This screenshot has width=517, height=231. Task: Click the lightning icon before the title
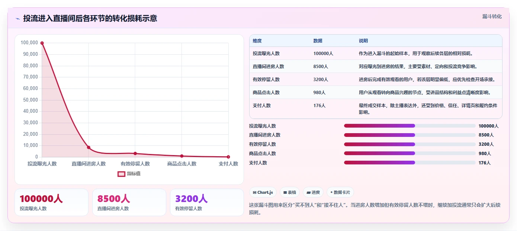coord(18,19)
